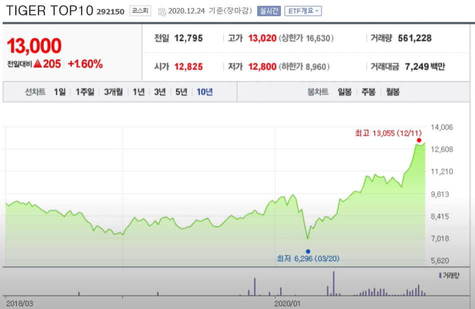Image resolution: width=475 pixels, height=309 pixels.
Task: Select the 1주일 line chart period
Action: click(85, 92)
